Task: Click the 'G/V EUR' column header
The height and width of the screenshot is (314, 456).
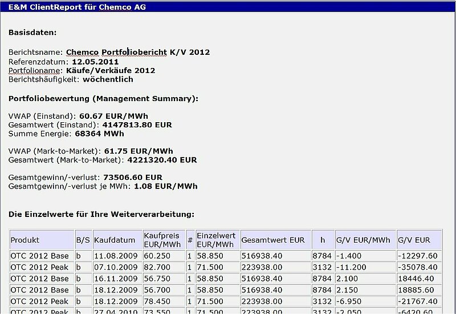Action: [419, 240]
